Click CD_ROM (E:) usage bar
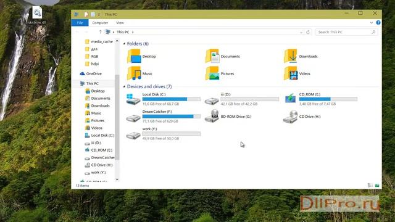This screenshot has width=395, height=222. coord(328,99)
